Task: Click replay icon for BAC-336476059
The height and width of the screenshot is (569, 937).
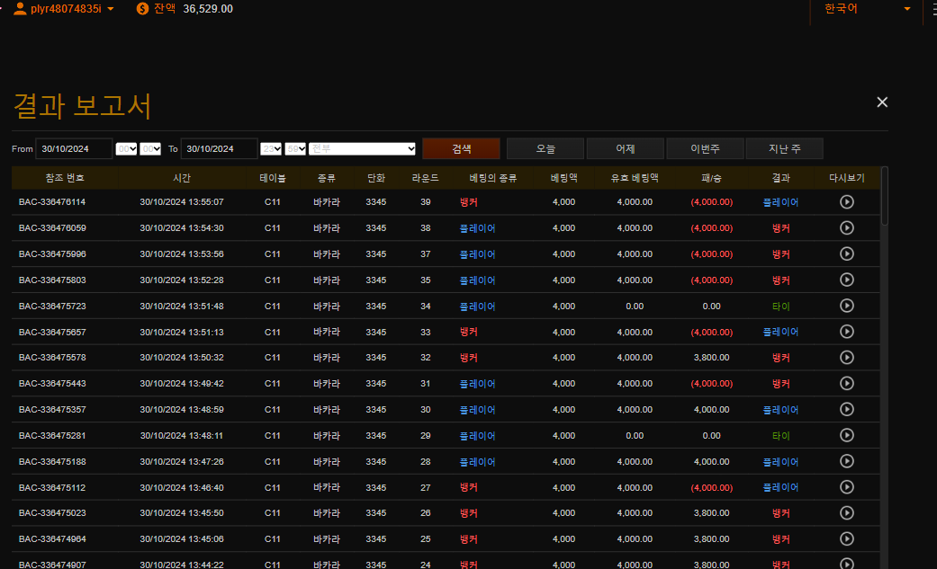Action: [x=846, y=228]
